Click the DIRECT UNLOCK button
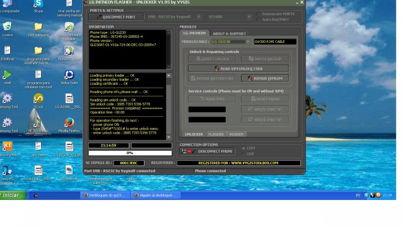The height and width of the screenshot is (227, 404). 212,59
